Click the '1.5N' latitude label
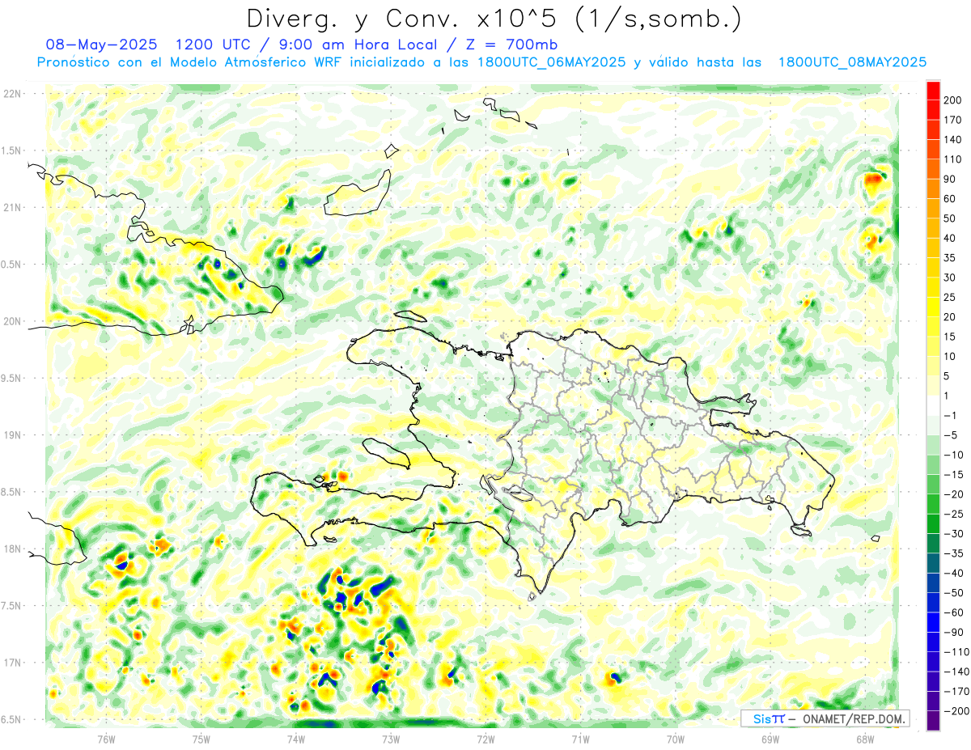971x750 pixels. click(11, 150)
